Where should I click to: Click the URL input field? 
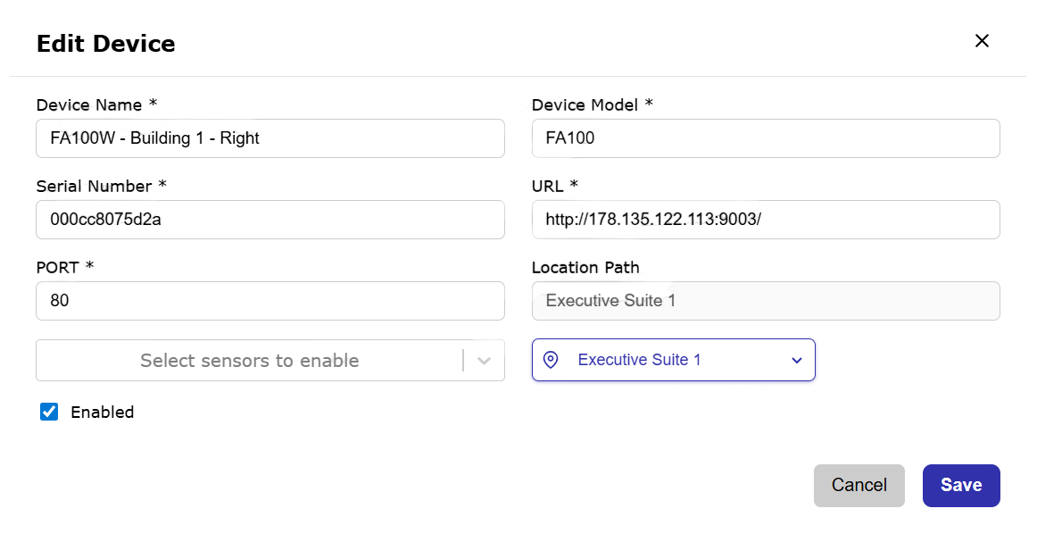(765, 220)
